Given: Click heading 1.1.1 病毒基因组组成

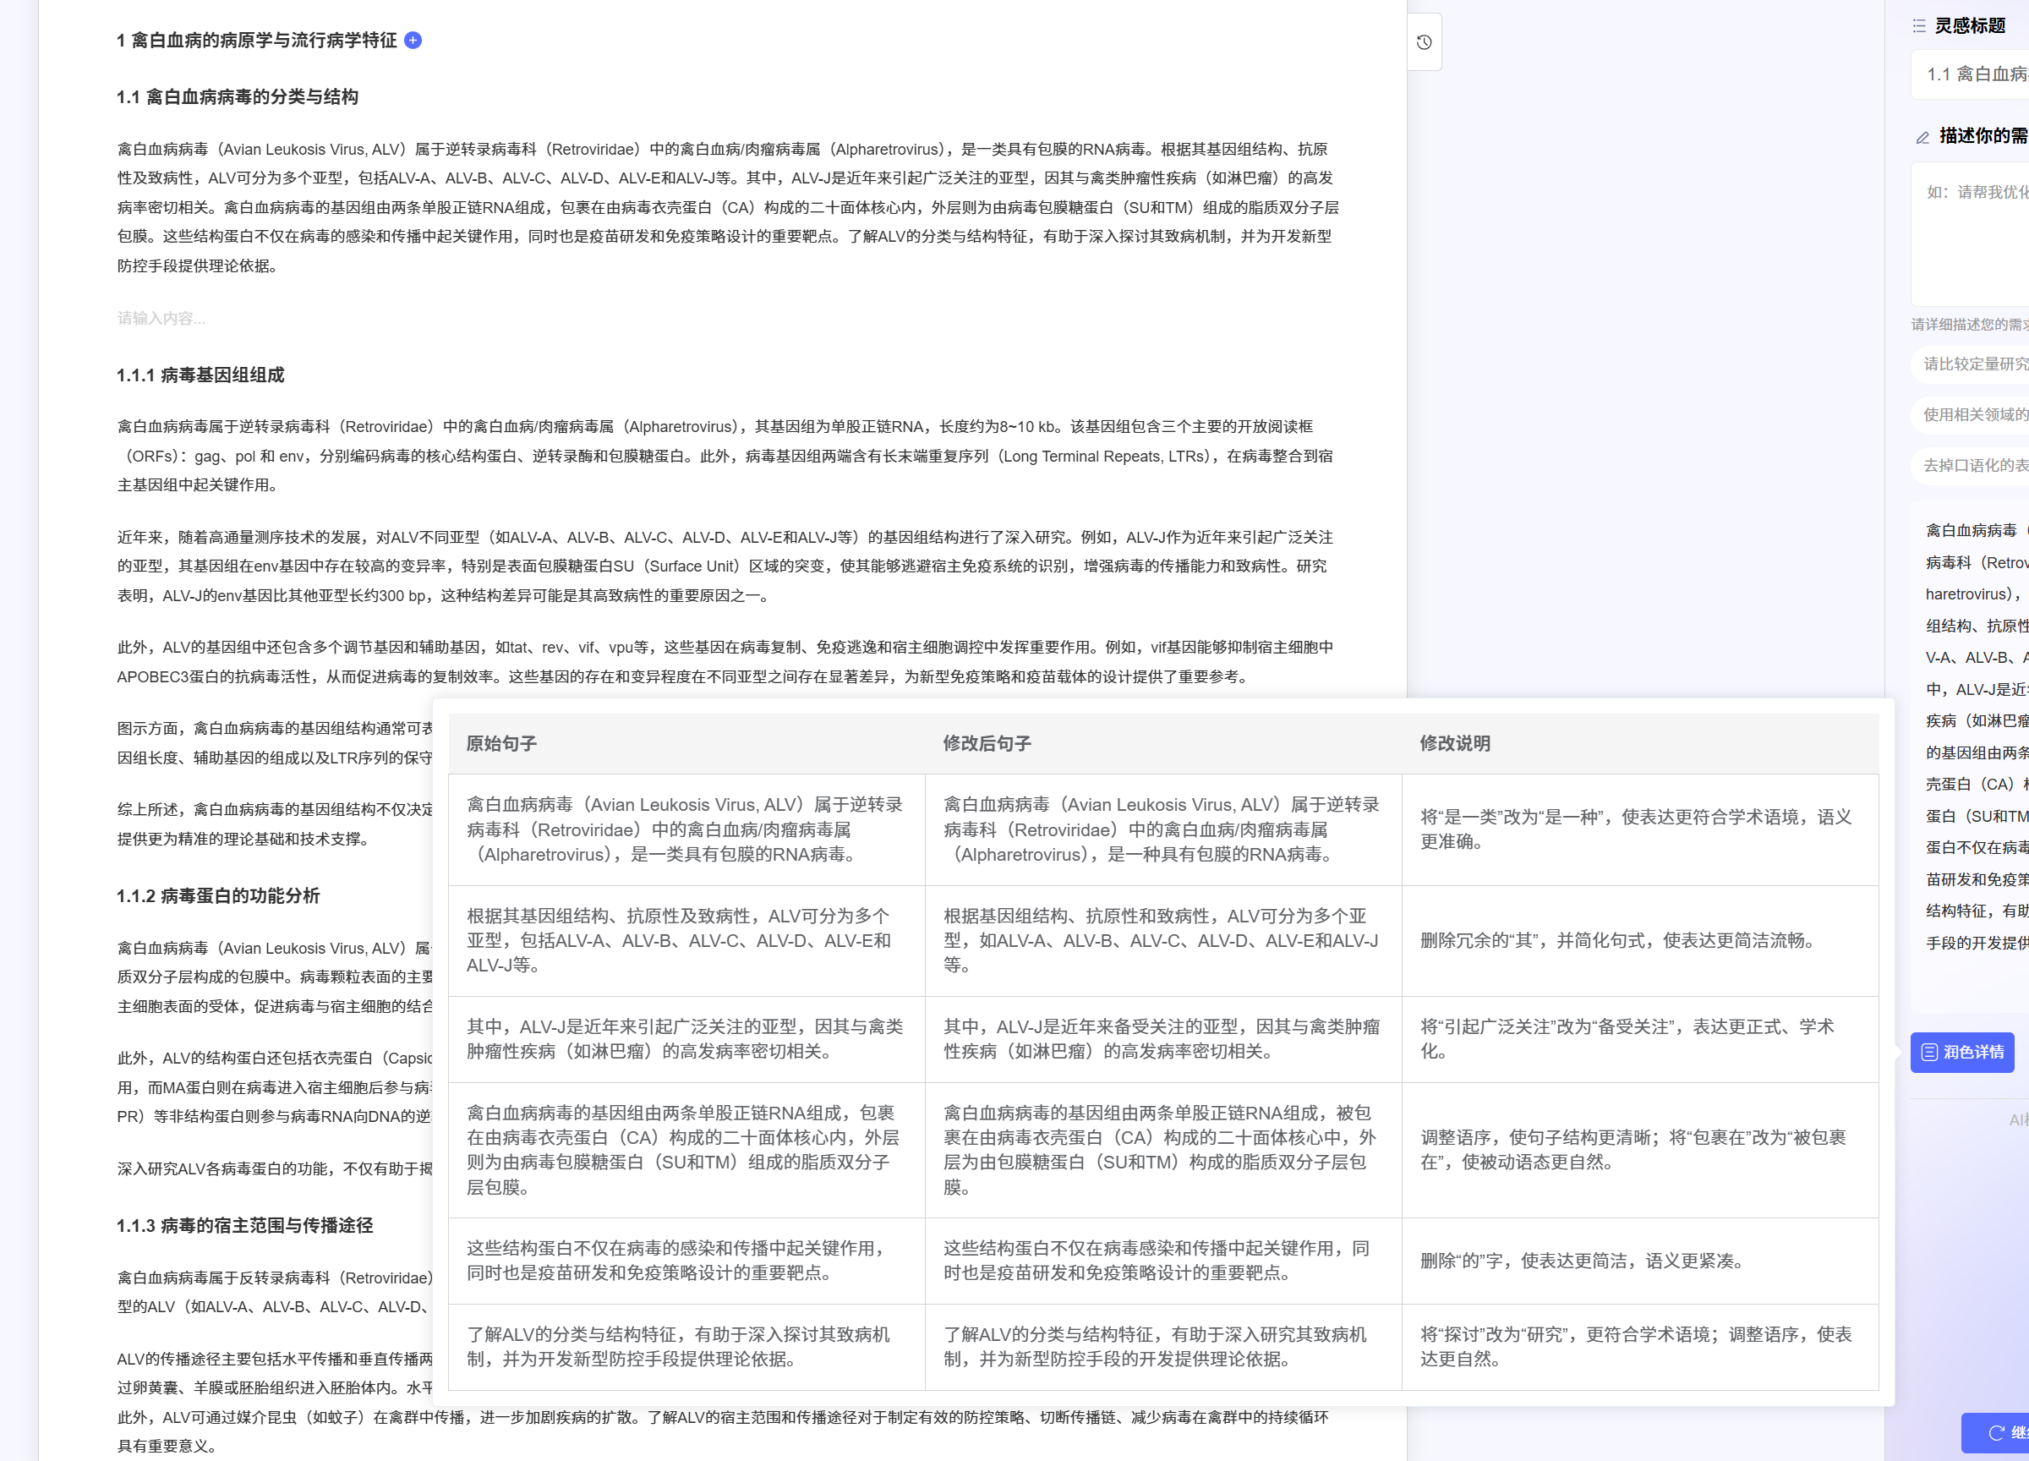Looking at the screenshot, I should (200, 375).
